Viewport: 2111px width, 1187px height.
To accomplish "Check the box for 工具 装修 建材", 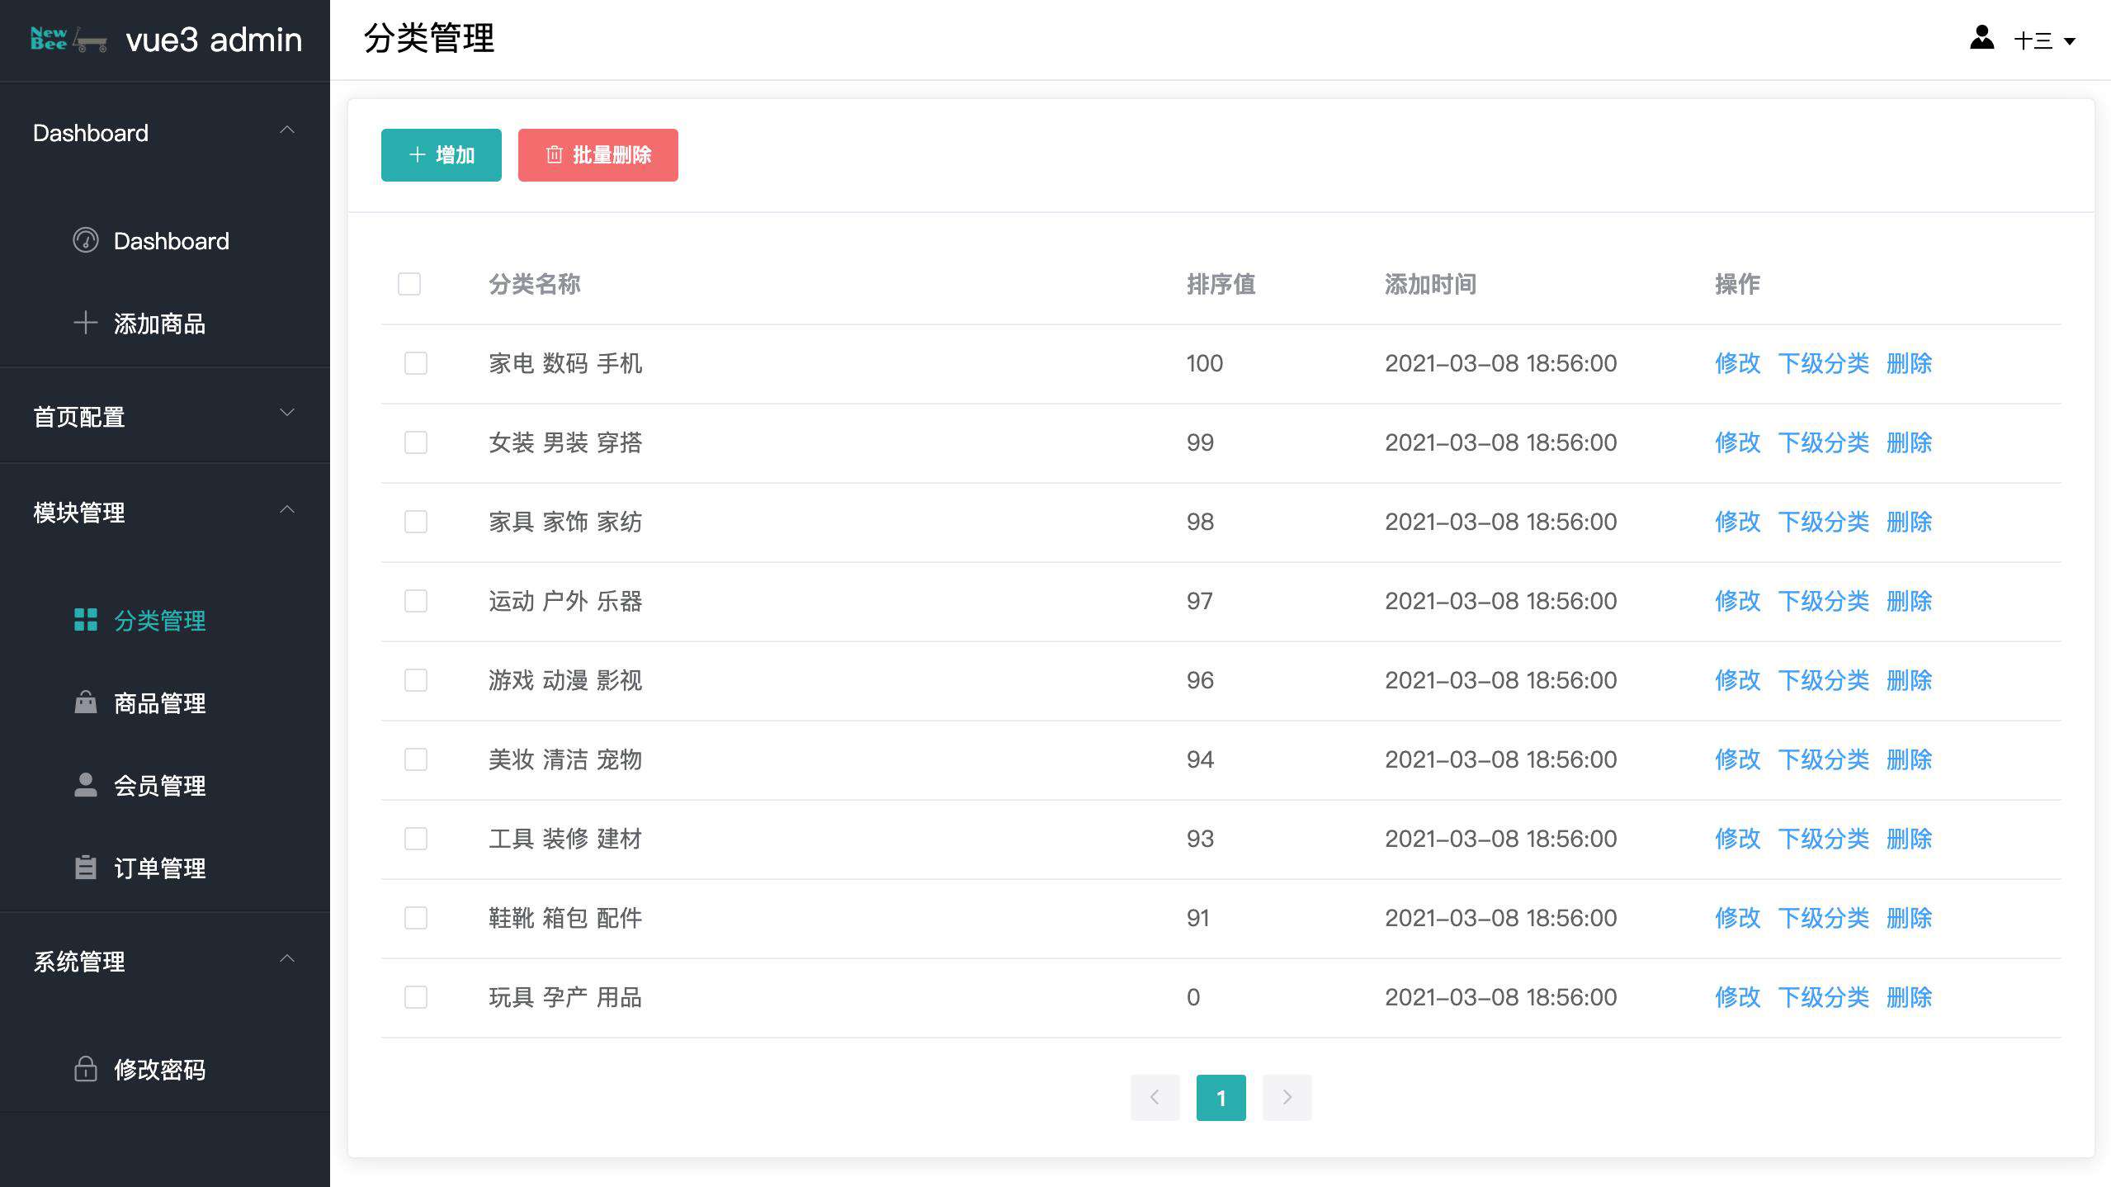I will (x=416, y=839).
